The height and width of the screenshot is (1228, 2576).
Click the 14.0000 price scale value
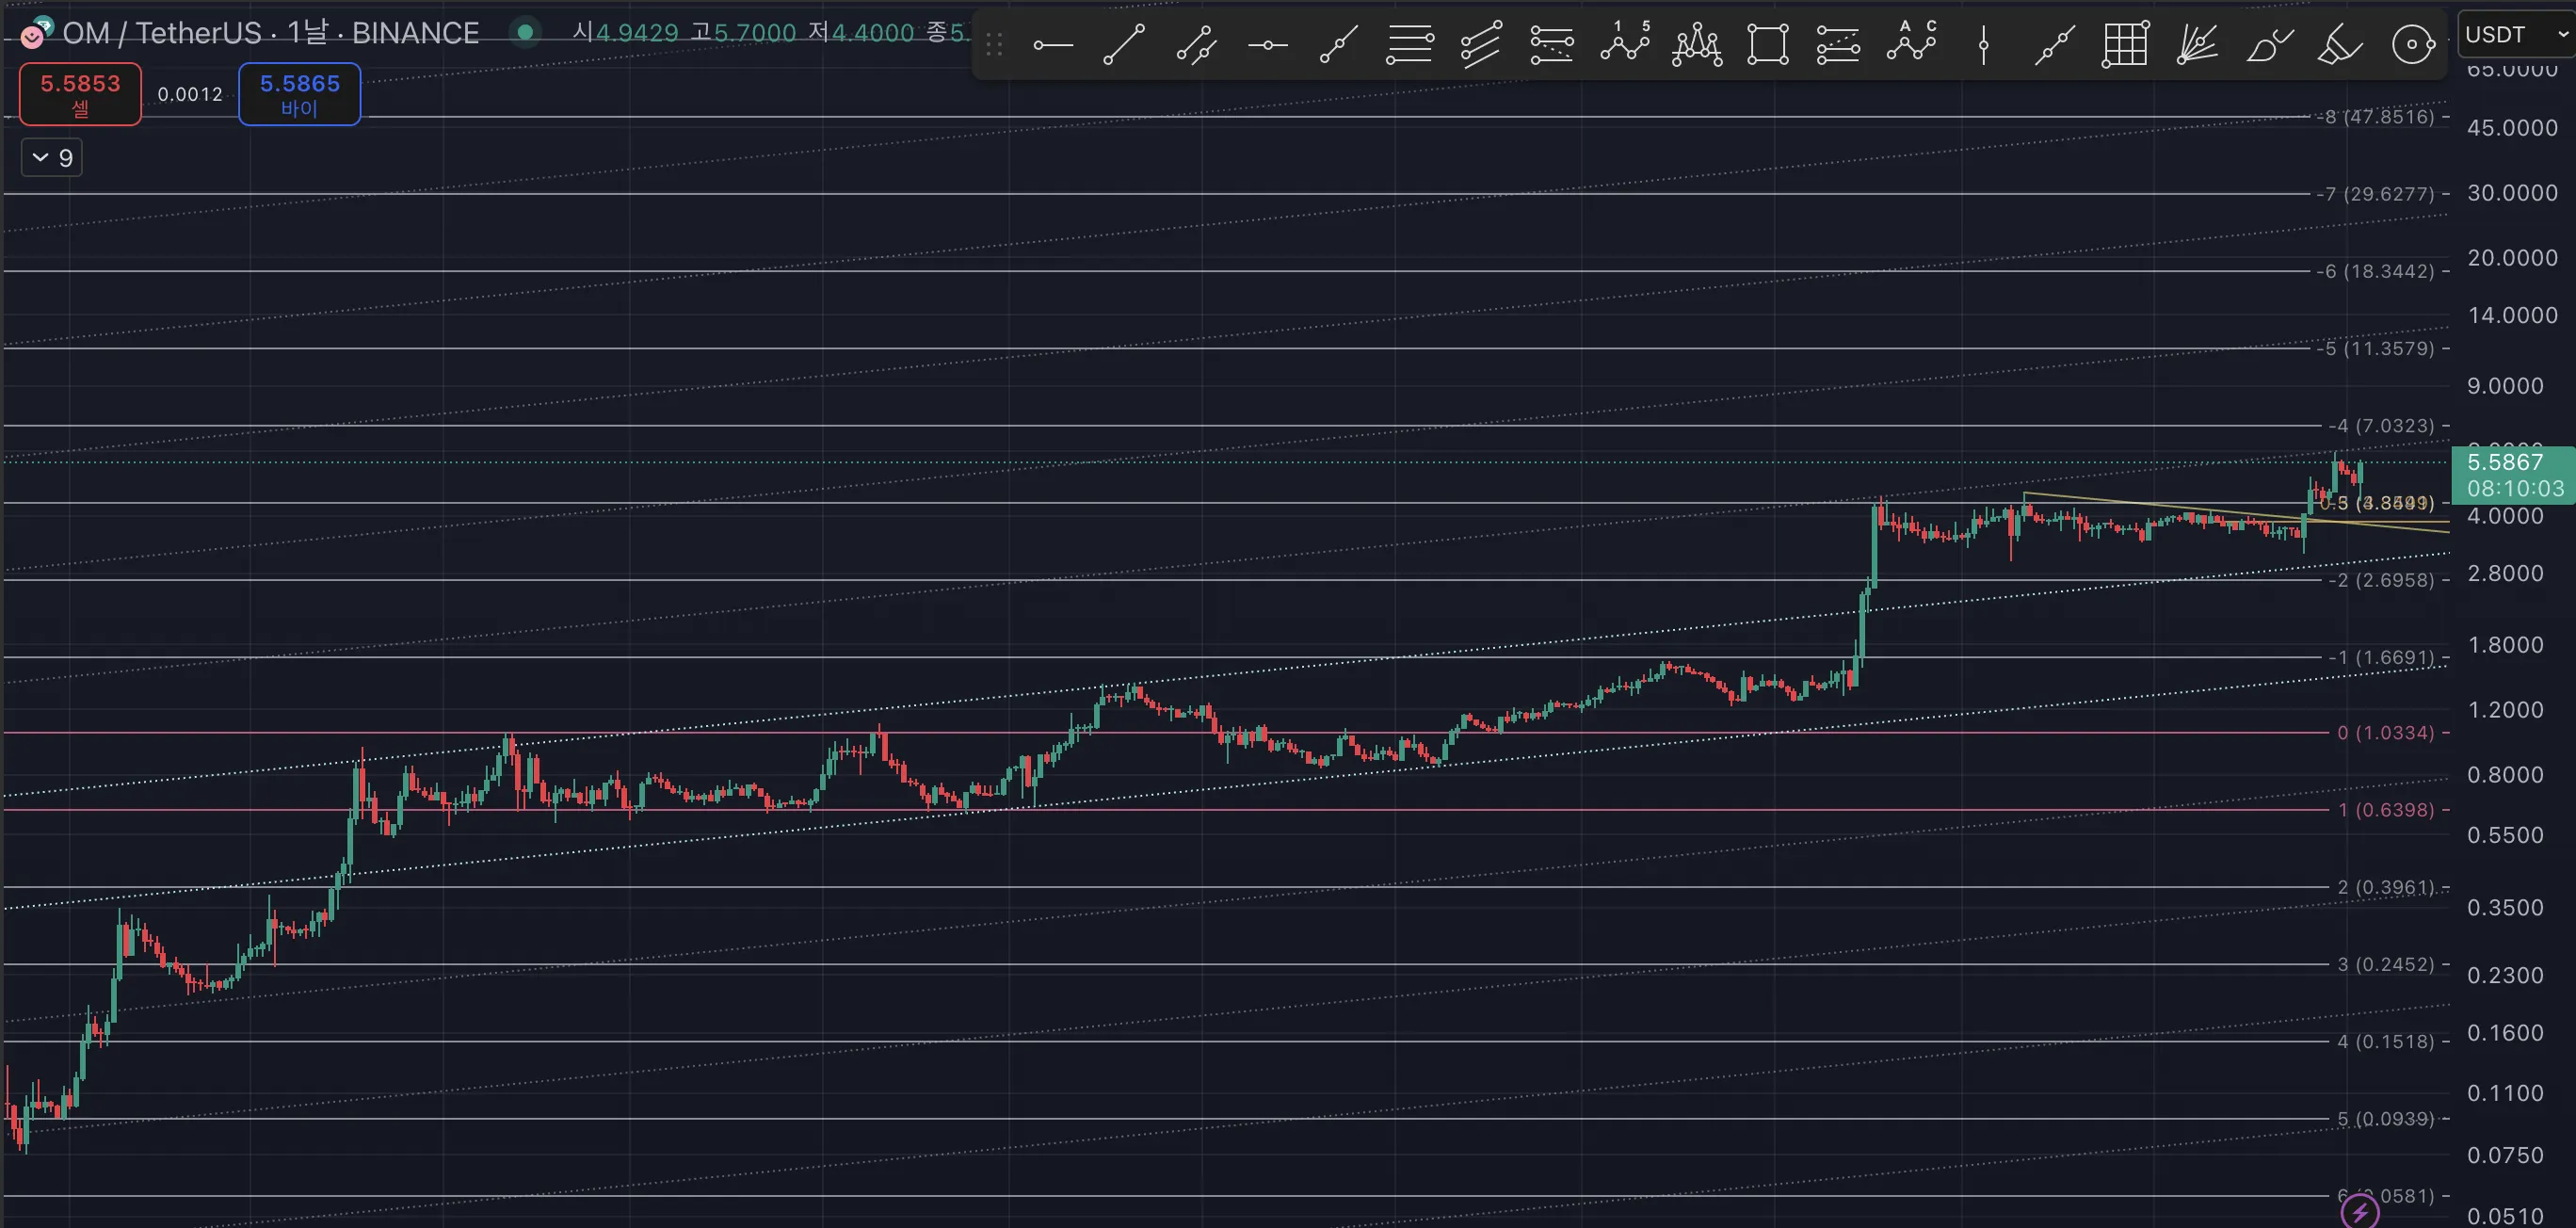pyautogui.click(x=2512, y=315)
